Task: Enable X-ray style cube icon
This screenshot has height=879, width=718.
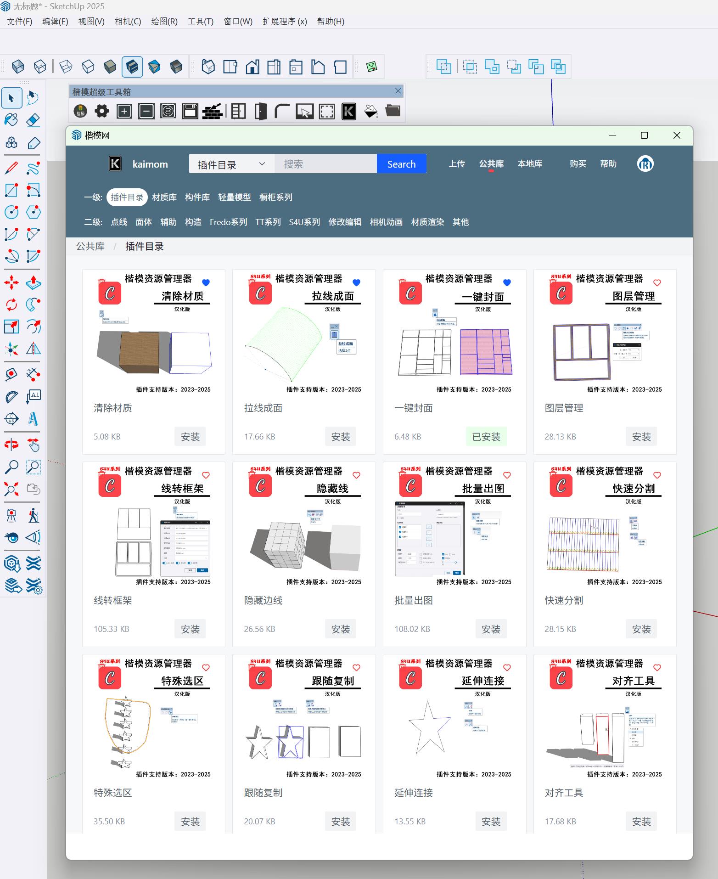Action: [18, 67]
